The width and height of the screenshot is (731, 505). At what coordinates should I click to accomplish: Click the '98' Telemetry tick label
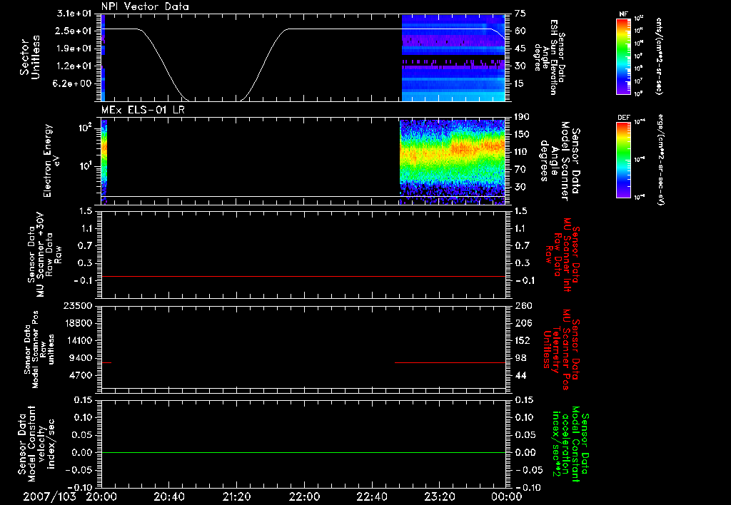pos(520,358)
